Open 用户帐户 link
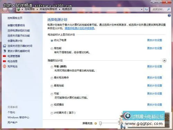Viewport: 173px width, 130px height. click(12, 122)
